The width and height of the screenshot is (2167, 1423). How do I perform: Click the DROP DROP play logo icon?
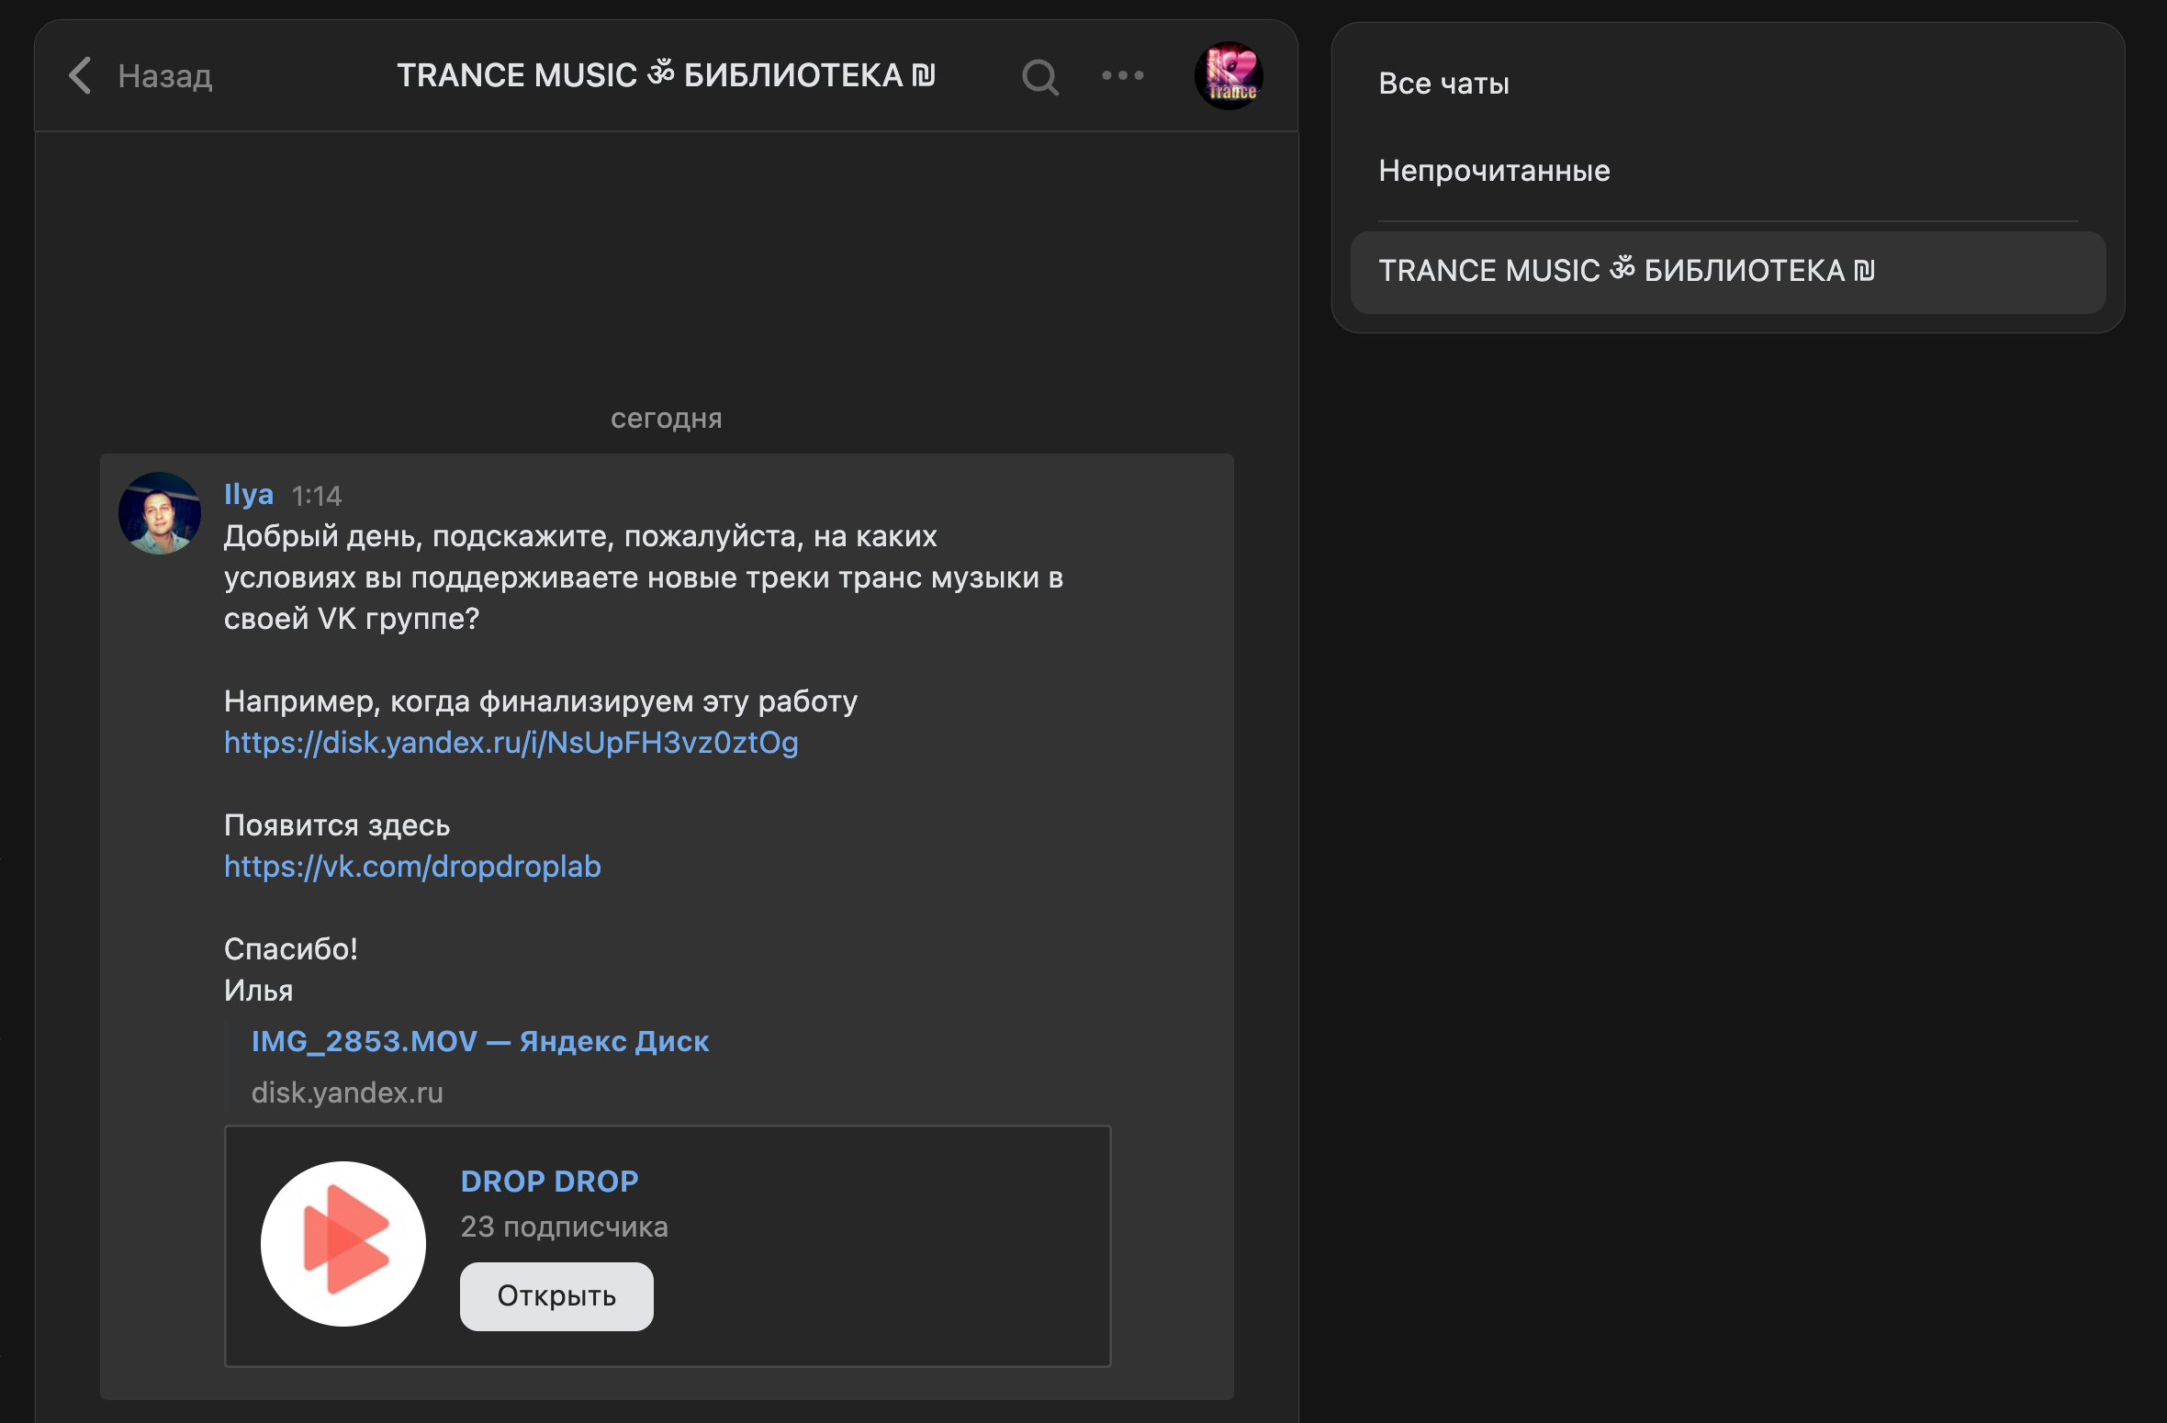tap(343, 1244)
